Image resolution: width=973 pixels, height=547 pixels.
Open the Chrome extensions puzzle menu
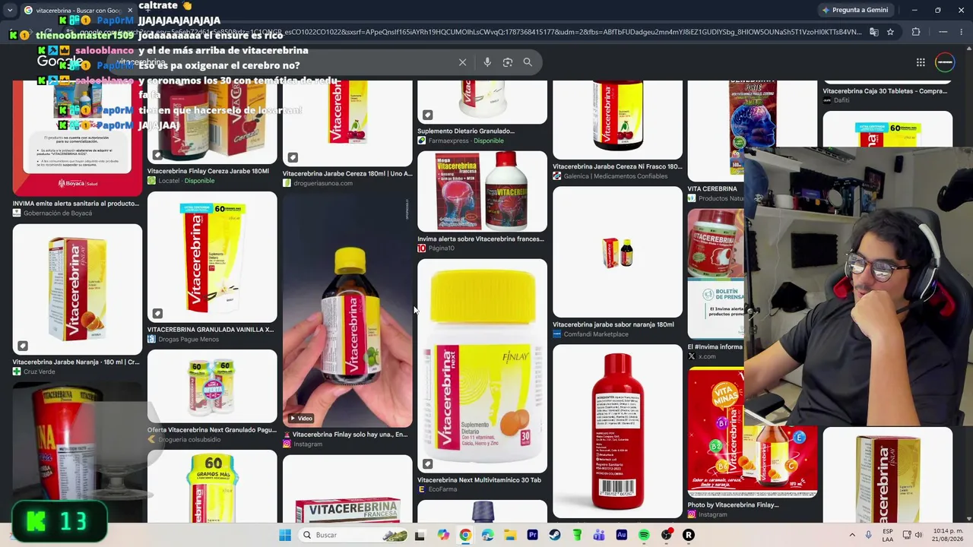(x=916, y=32)
